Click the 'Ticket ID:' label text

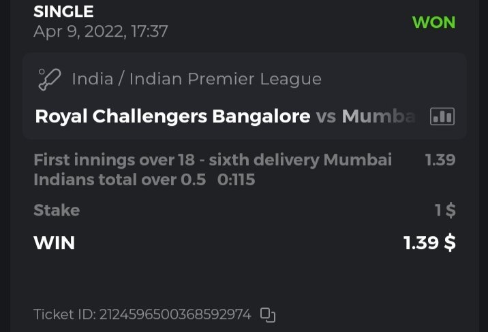coord(65,315)
